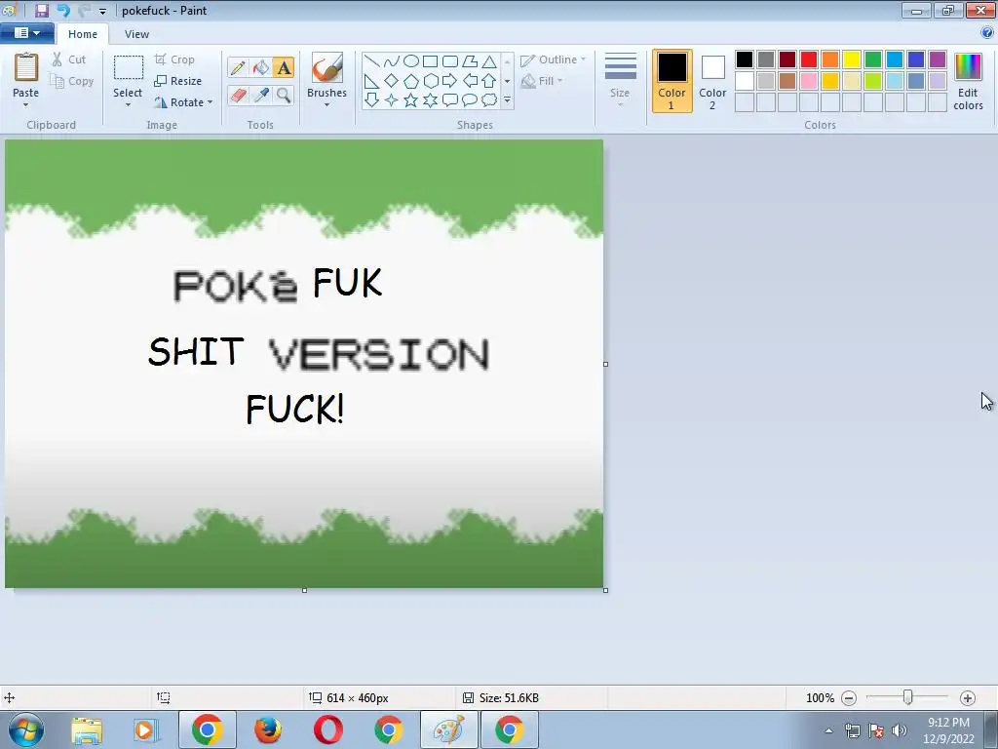Choose the Rectangle shape

click(x=430, y=61)
